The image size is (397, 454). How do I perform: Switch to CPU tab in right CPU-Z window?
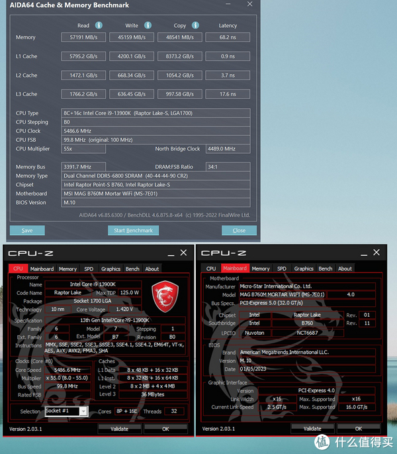[x=211, y=268]
